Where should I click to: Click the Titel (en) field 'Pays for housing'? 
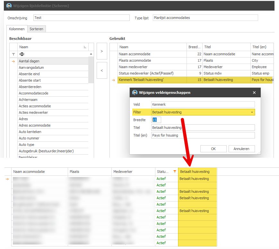point(203,135)
